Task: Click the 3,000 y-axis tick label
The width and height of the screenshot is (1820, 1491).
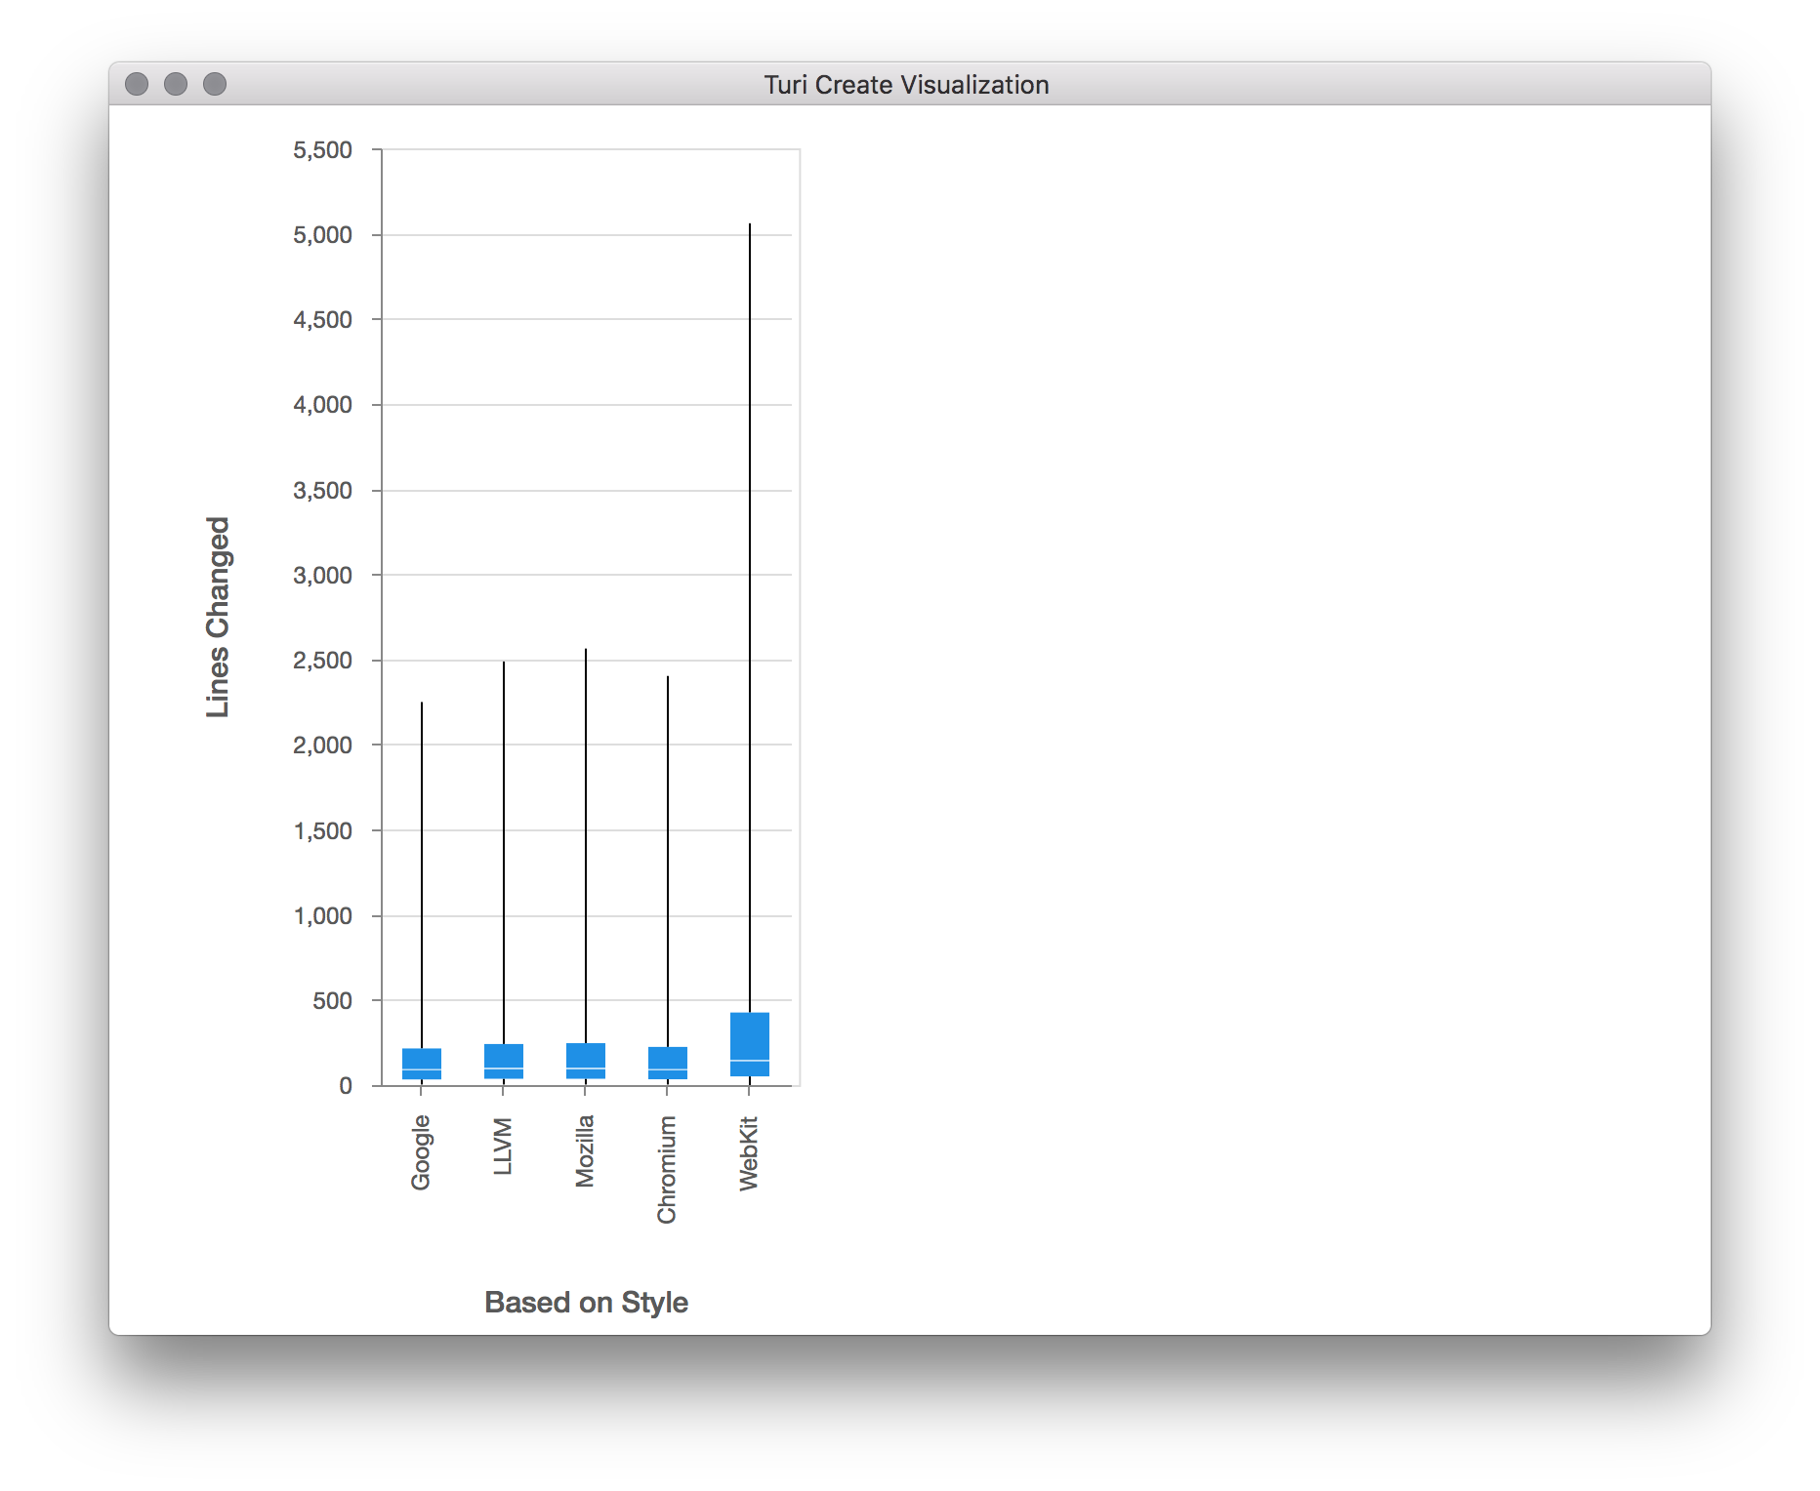Action: [x=322, y=576]
